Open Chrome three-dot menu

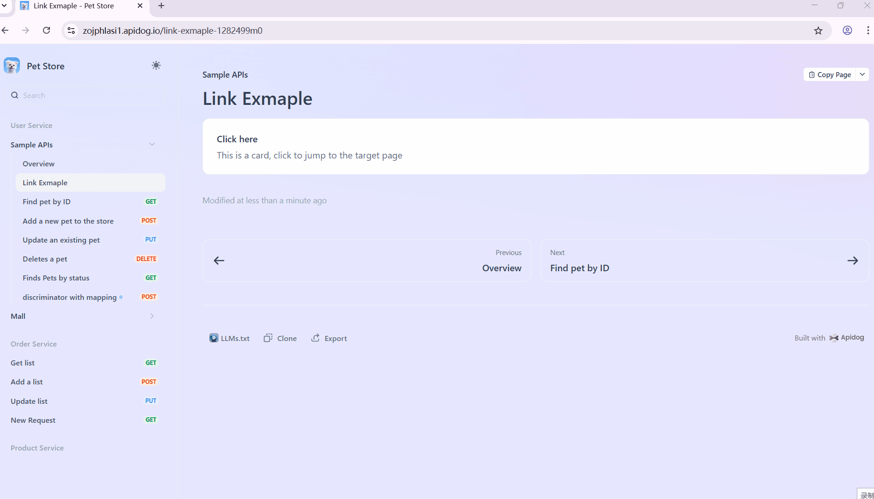pos(868,30)
